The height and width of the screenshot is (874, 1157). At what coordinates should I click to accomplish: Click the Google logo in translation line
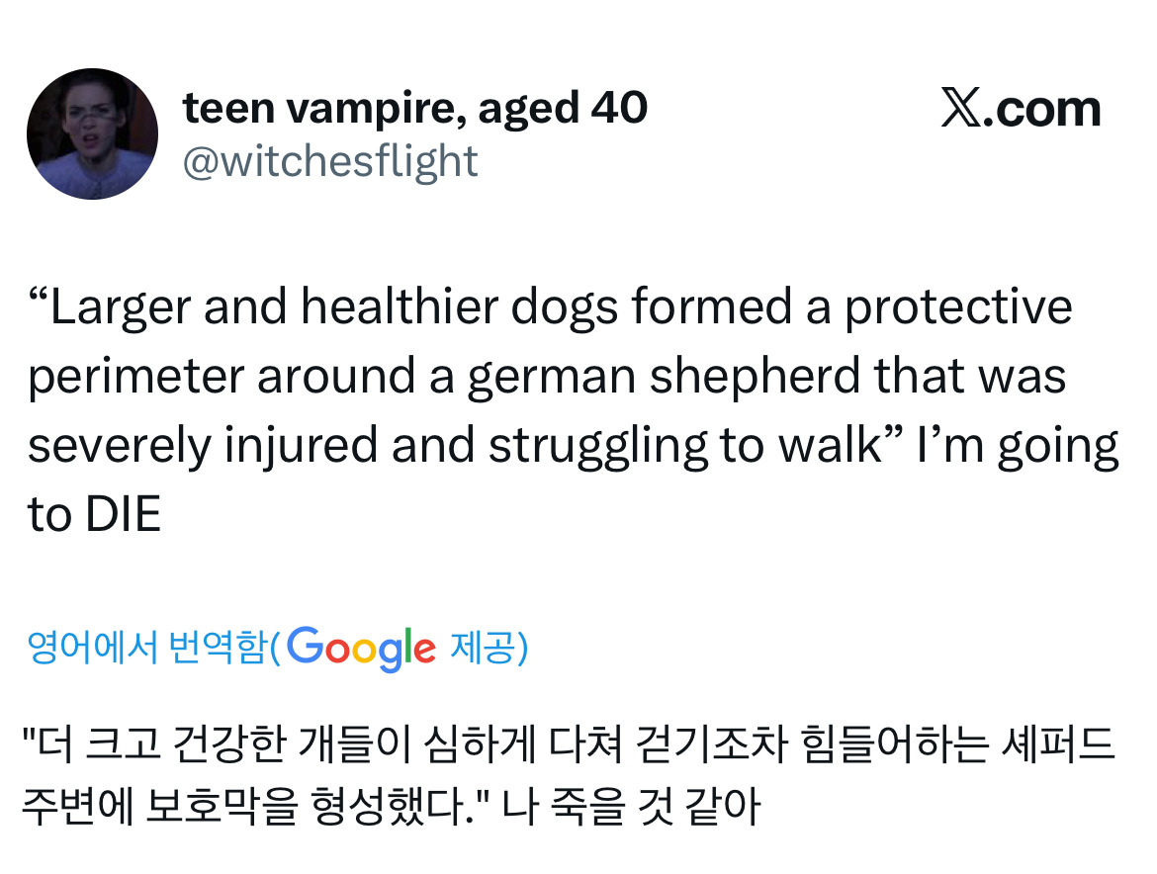tap(363, 648)
